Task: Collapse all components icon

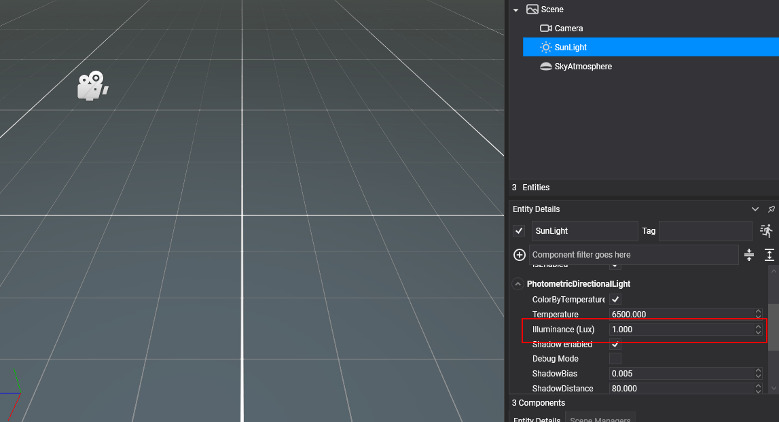Action: point(749,255)
